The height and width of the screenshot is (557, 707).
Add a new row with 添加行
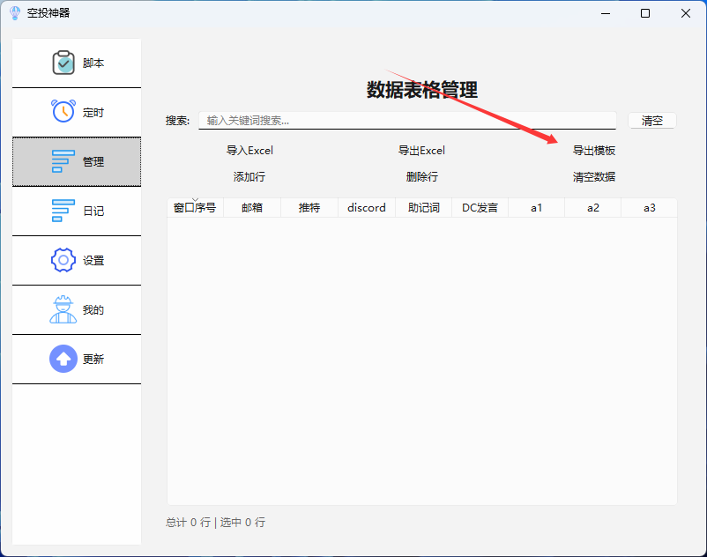click(x=249, y=177)
